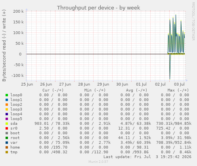Click the 'boot' legend label
The height and width of the screenshot is (166, 197).
[x=15, y=133]
